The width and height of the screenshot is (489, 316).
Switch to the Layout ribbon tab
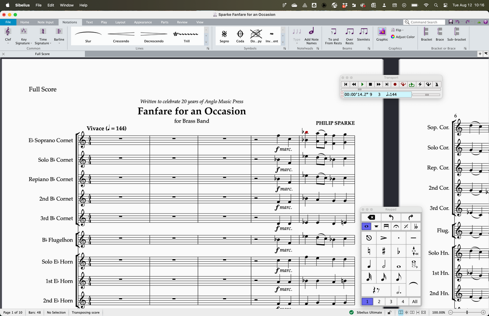coord(120,22)
